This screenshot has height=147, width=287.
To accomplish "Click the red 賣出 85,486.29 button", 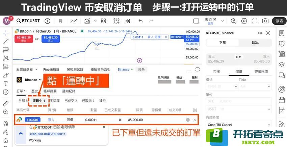I will pos(24,39).
